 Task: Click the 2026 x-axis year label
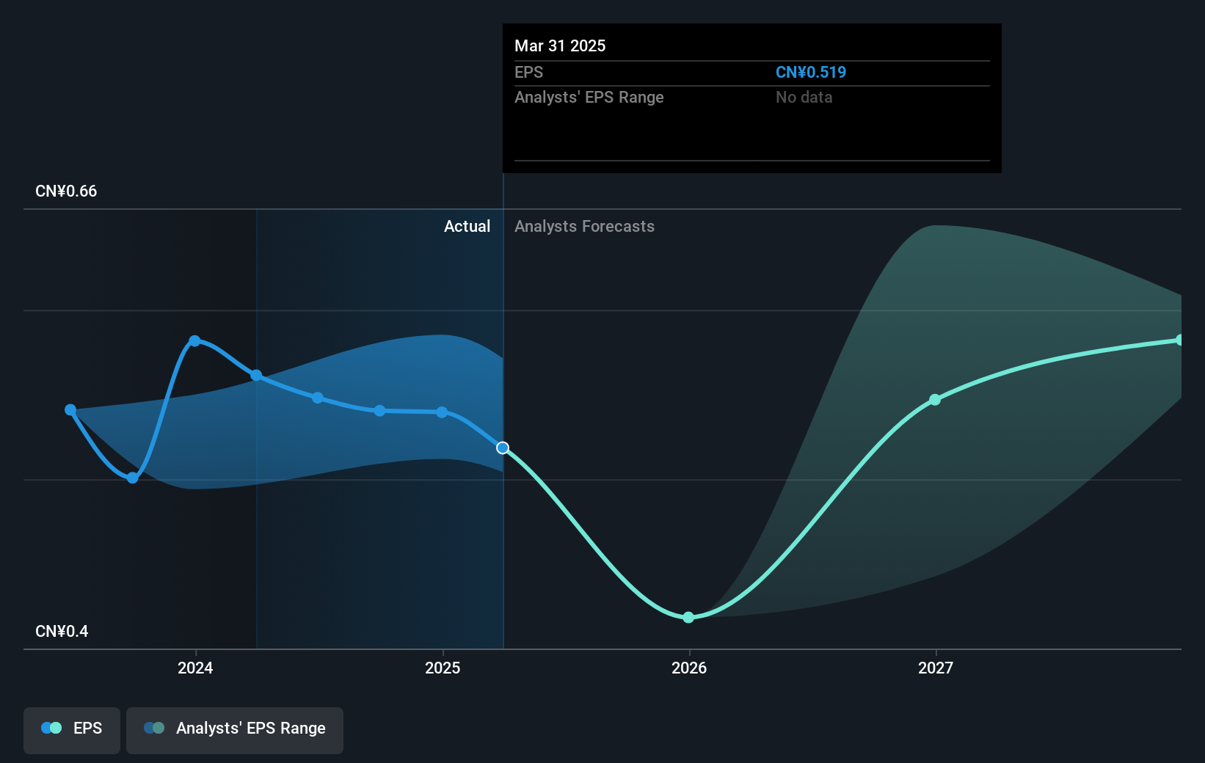[x=689, y=668]
